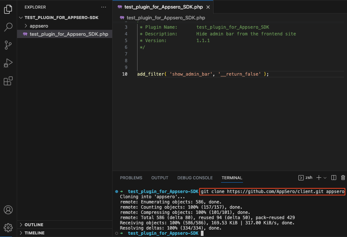Expand the Outline section
Viewport: 347px width, 237px height.
[x=64, y=225]
